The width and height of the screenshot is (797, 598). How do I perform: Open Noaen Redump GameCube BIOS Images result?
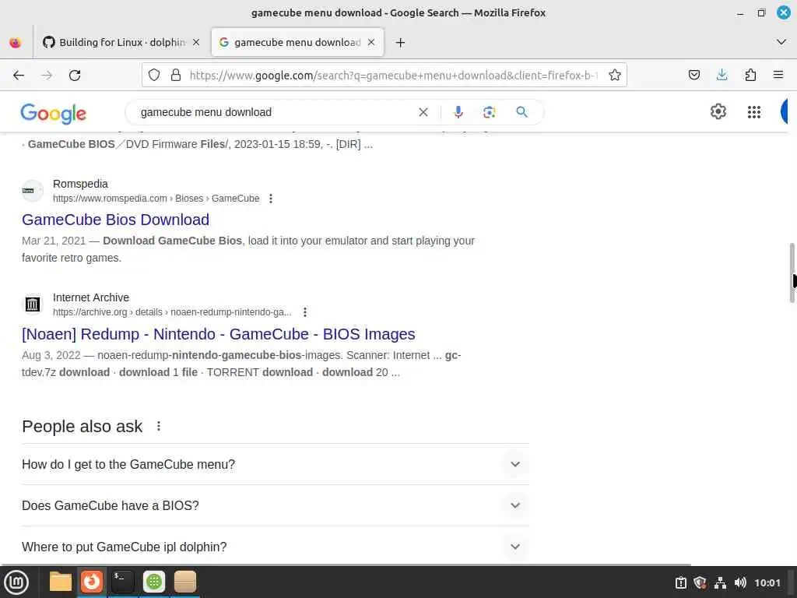click(219, 334)
